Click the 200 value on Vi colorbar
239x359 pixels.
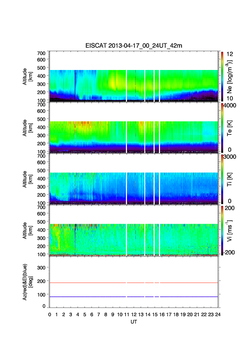pos(230,208)
